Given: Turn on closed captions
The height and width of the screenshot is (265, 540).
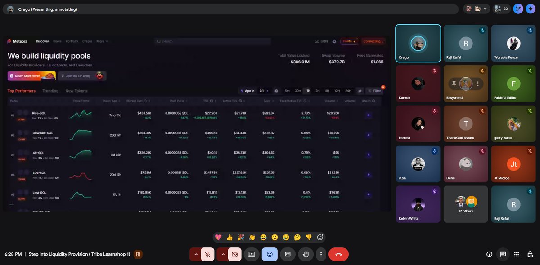Looking at the screenshot, I should (288, 254).
